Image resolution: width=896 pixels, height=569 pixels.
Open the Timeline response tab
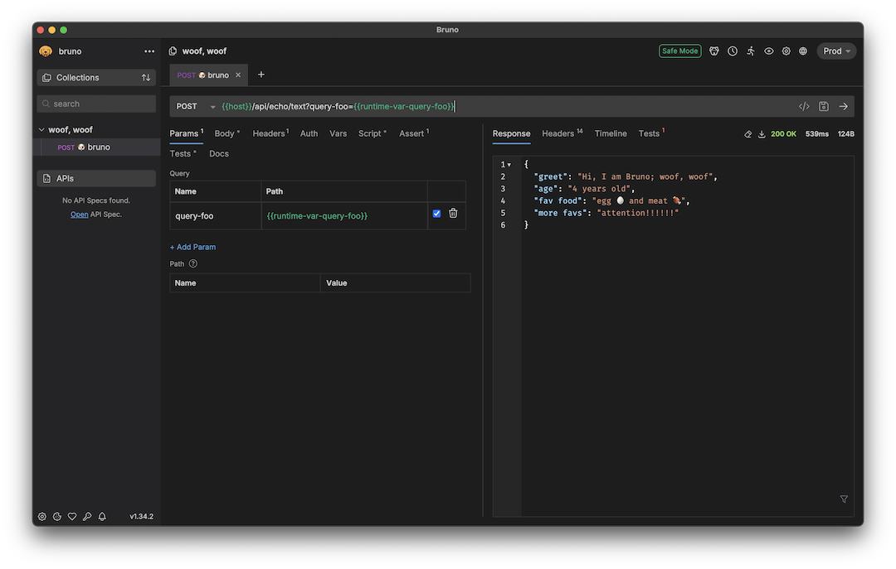(611, 133)
